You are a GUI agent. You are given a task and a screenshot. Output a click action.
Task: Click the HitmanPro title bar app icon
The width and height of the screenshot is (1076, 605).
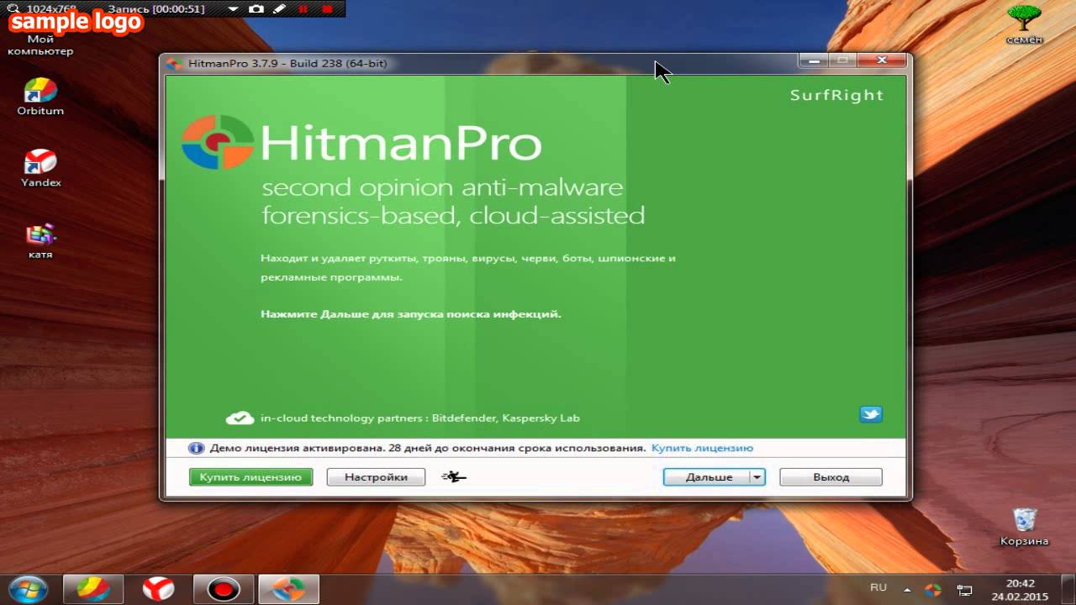(174, 63)
